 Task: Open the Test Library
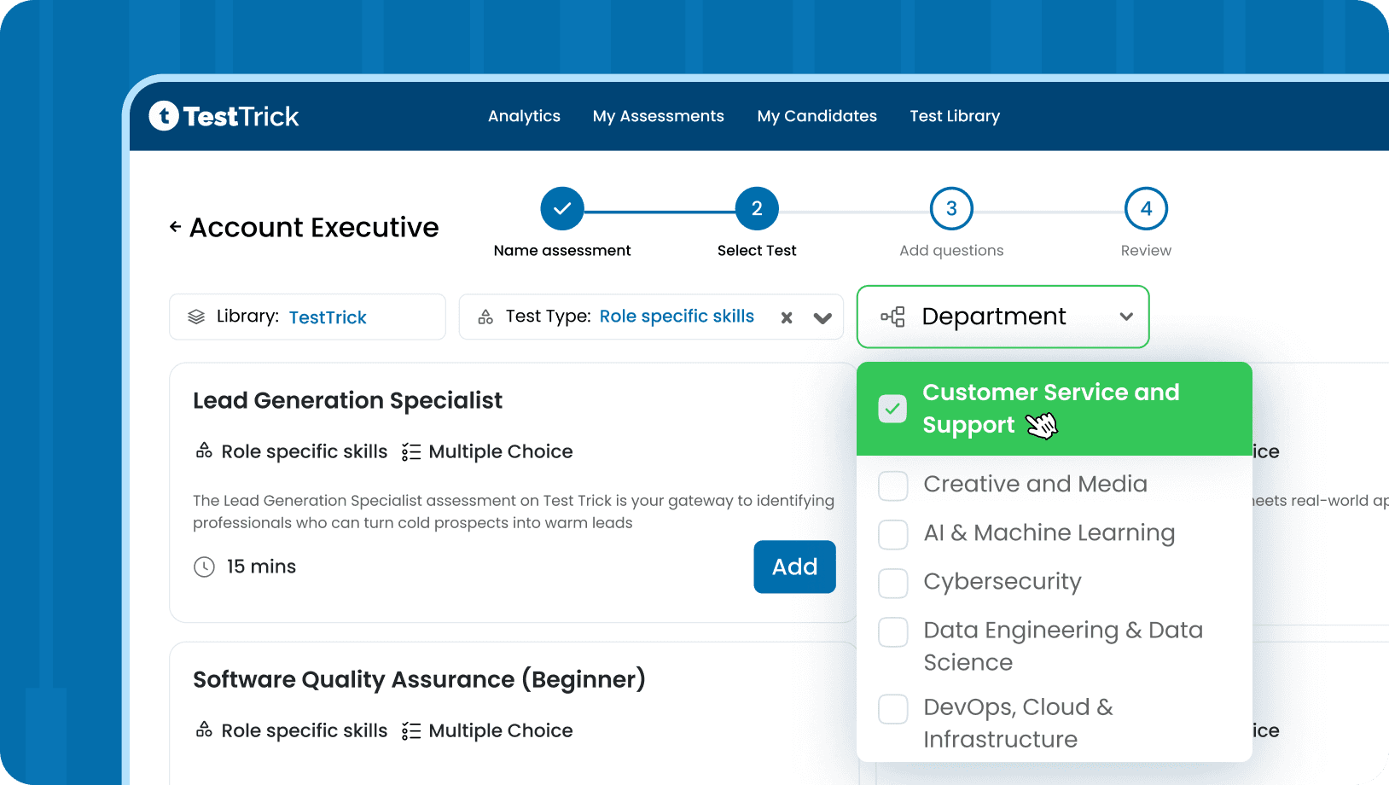pos(955,116)
